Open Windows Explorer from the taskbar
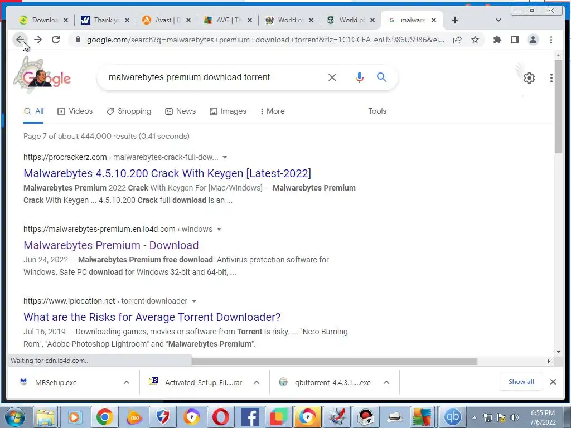This screenshot has width=571, height=428. 45,417
